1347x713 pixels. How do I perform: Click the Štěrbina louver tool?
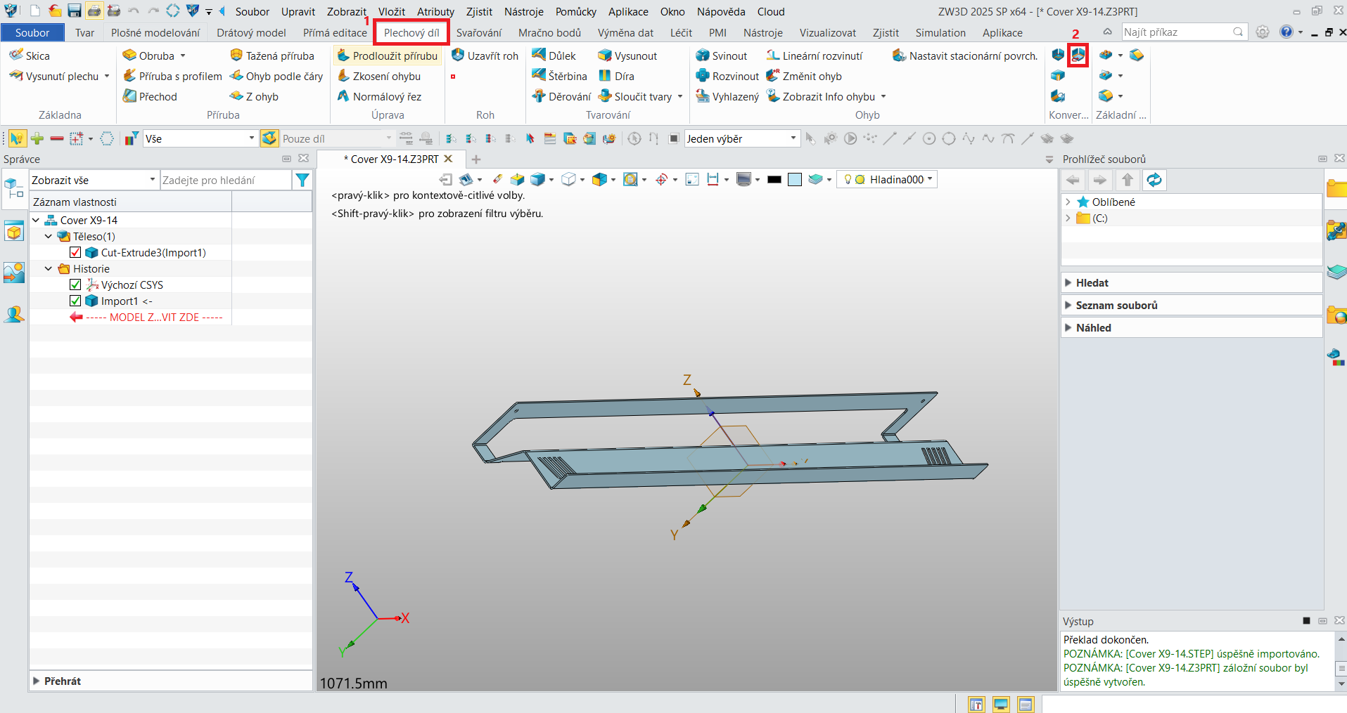click(559, 76)
